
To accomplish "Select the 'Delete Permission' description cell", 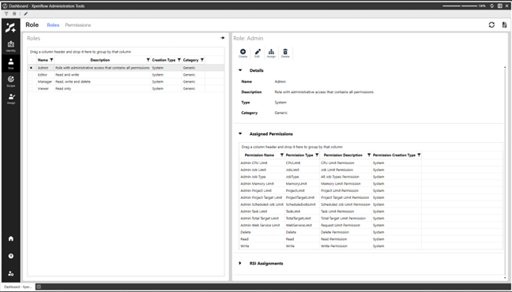I will pos(345,232).
